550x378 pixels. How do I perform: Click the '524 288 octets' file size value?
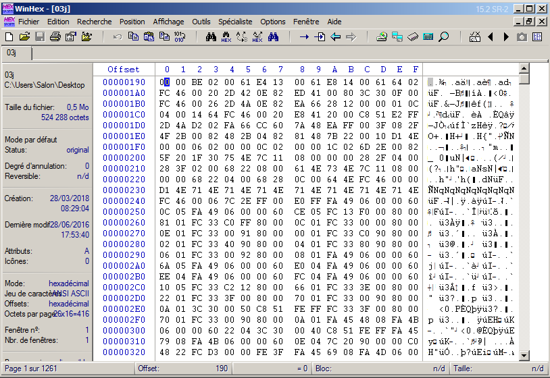coord(65,117)
